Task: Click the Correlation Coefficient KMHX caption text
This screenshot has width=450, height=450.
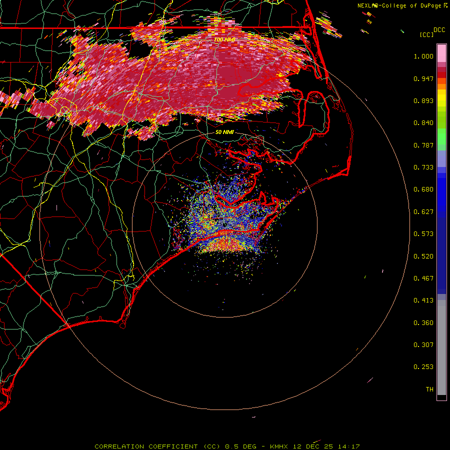Action: 227,446
